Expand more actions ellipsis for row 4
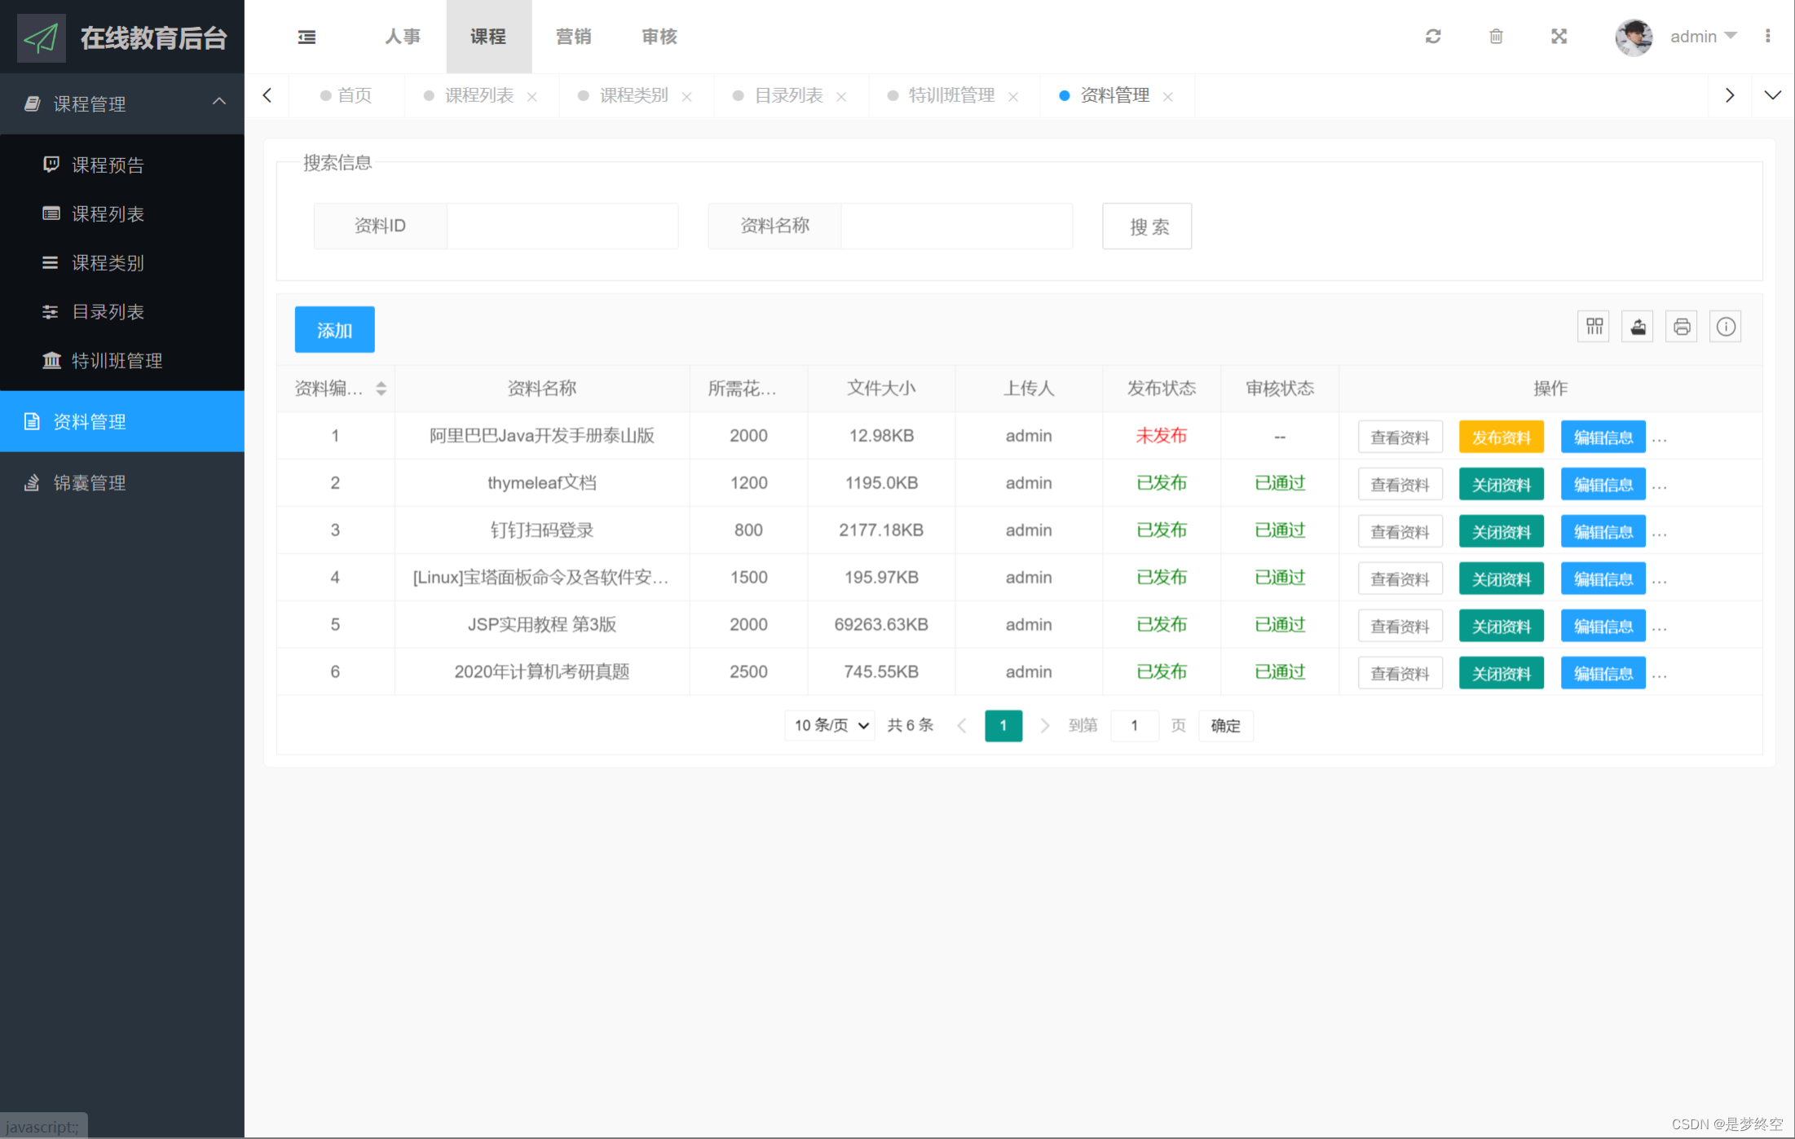This screenshot has height=1139, width=1795. 1660,582
